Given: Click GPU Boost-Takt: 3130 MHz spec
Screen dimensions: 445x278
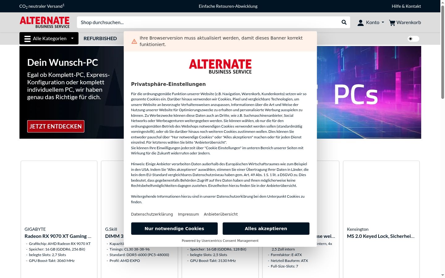Looking at the screenshot, I should coord(213,261).
